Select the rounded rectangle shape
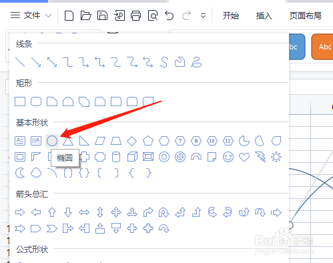 [x=36, y=101]
